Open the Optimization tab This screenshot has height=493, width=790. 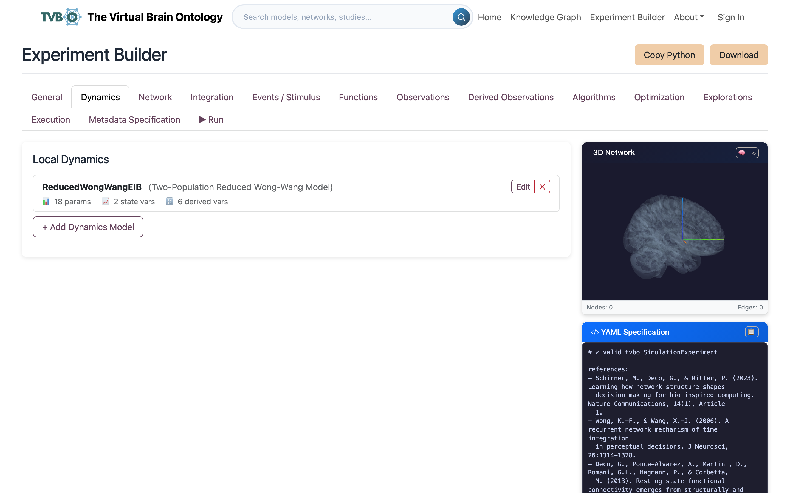[x=659, y=97]
